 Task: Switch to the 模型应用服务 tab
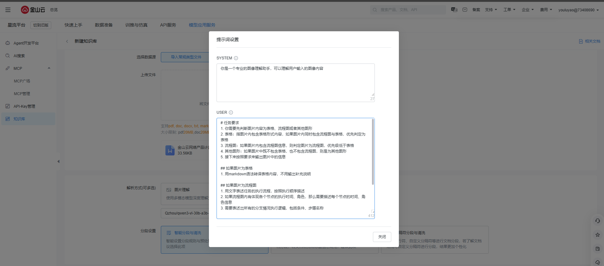(202, 25)
